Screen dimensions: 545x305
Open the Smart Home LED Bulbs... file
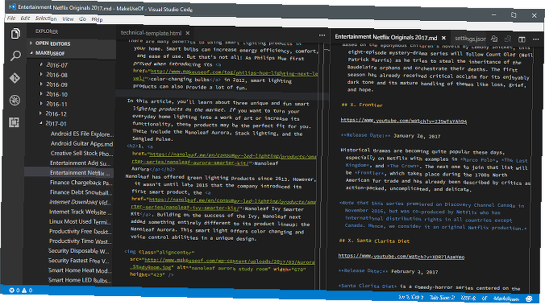(x=80, y=280)
